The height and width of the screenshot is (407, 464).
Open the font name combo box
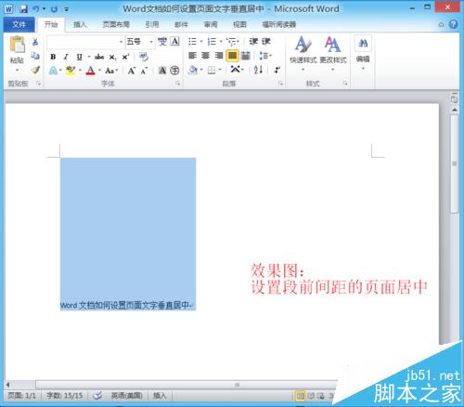coord(85,42)
